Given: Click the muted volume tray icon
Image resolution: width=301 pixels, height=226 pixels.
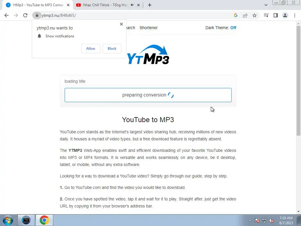Looking at the screenshot, I should pos(271,220).
